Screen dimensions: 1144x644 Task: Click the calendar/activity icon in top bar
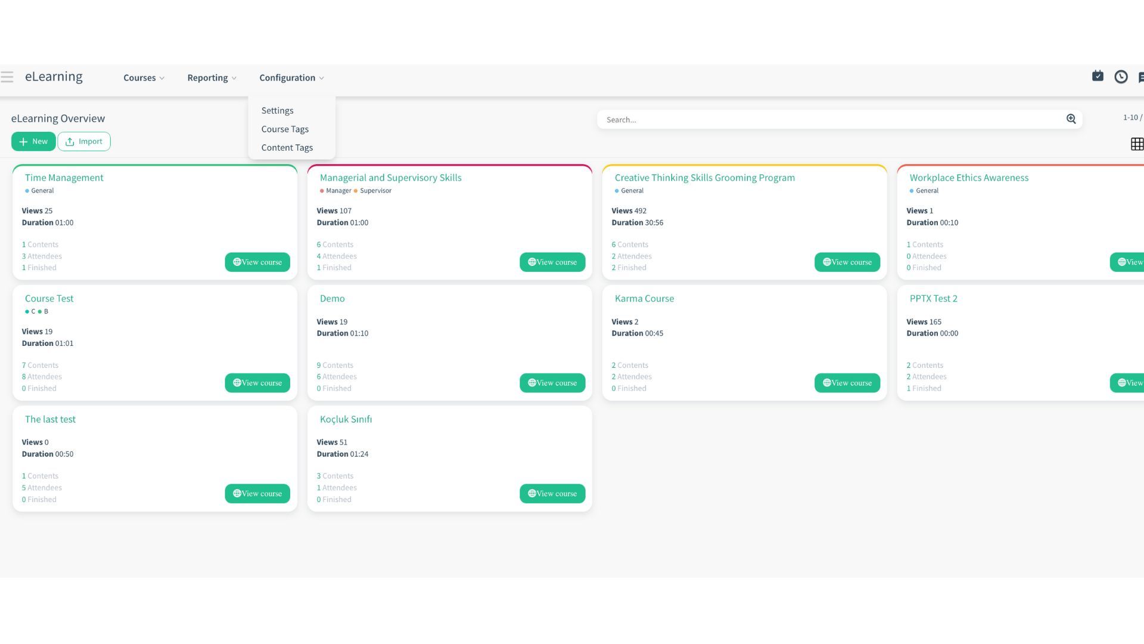tap(1098, 76)
